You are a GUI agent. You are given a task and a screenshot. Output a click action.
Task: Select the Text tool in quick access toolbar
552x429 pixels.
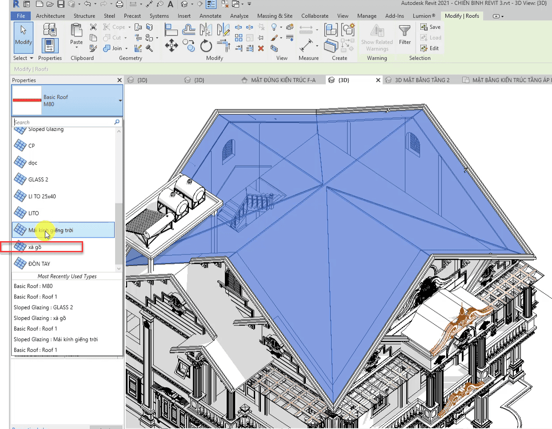pos(170,4)
